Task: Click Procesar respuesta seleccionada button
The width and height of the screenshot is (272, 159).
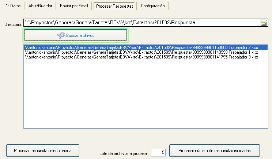Action: 43,151
